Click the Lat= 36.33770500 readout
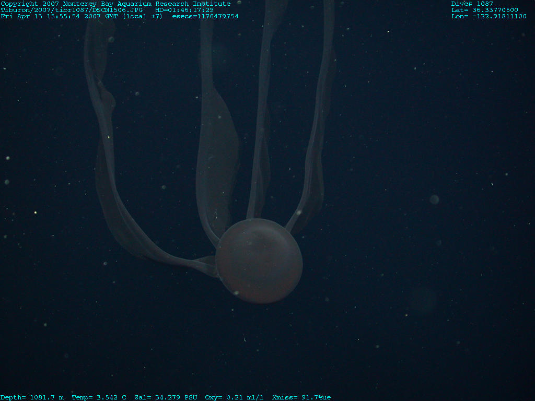Viewport: 535px width, 401px height. pos(485,10)
